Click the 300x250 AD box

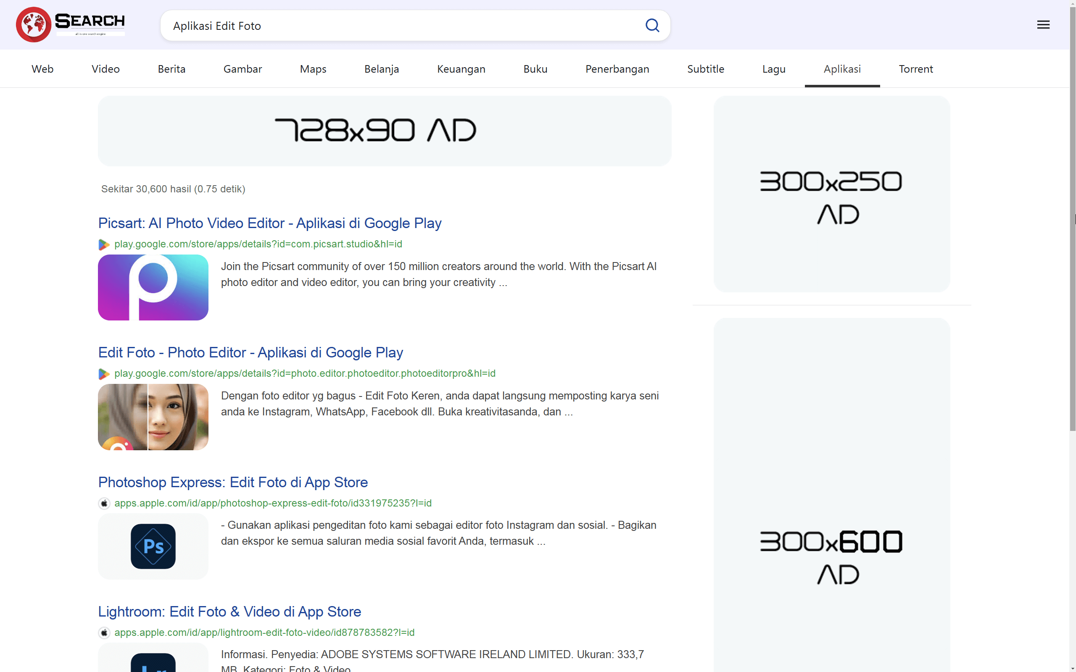click(x=831, y=194)
